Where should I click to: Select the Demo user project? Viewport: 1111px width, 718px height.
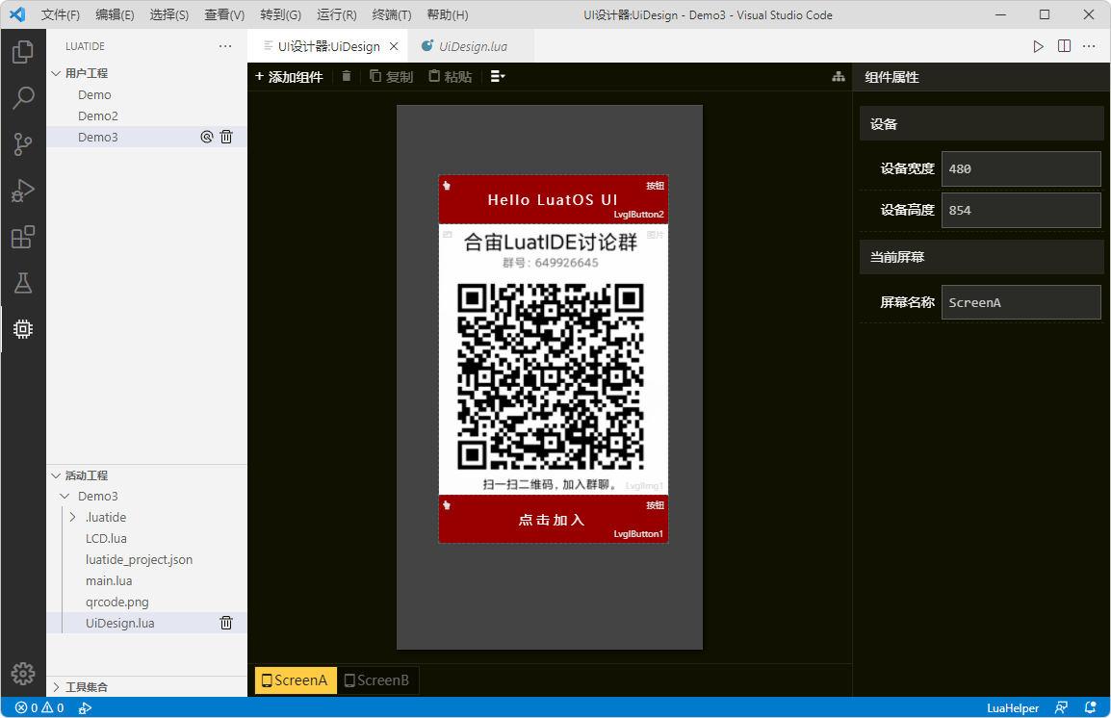pyautogui.click(x=146, y=95)
